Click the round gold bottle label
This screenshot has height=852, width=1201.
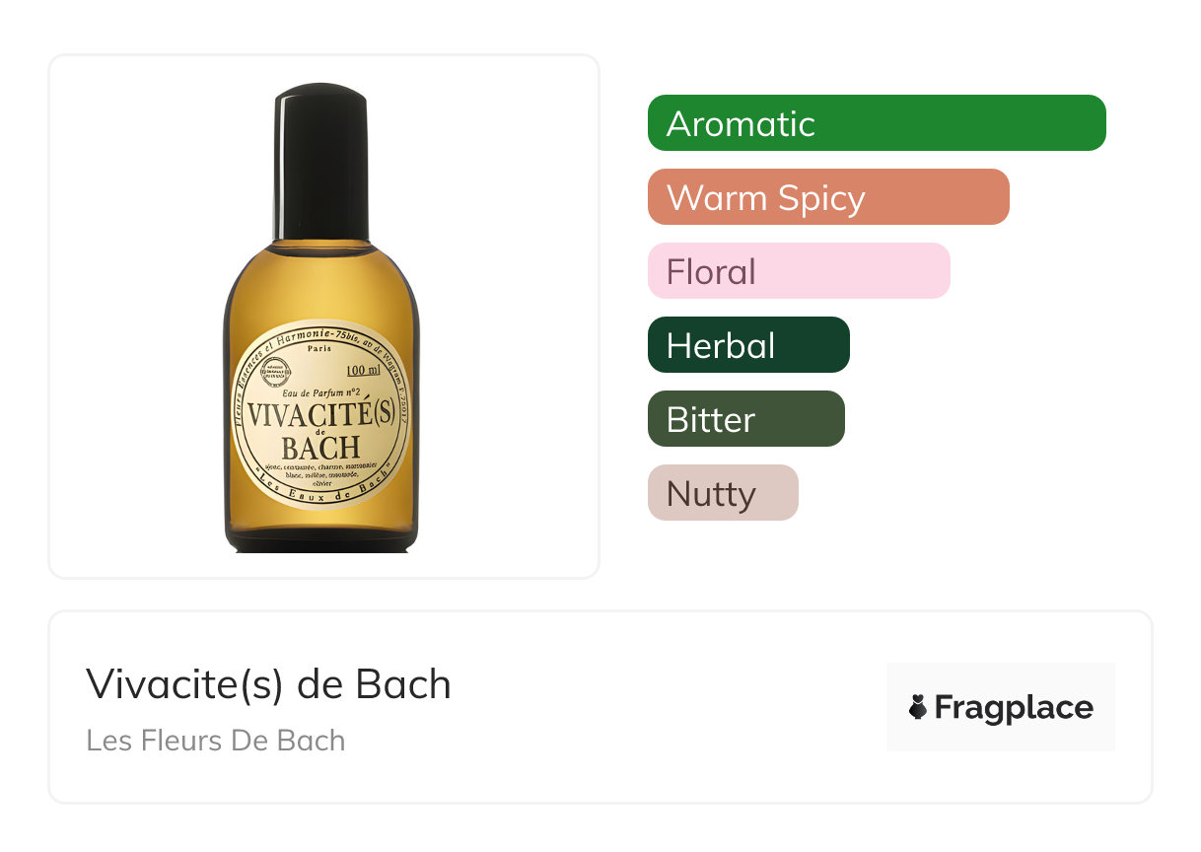click(321, 414)
